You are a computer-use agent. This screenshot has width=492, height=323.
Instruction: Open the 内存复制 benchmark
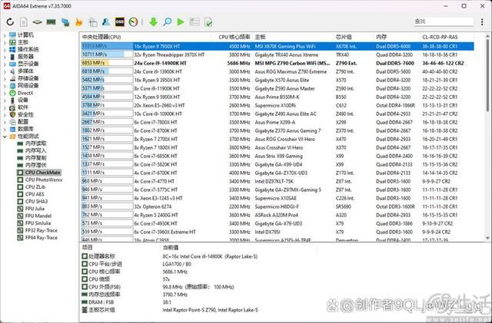(x=36, y=158)
